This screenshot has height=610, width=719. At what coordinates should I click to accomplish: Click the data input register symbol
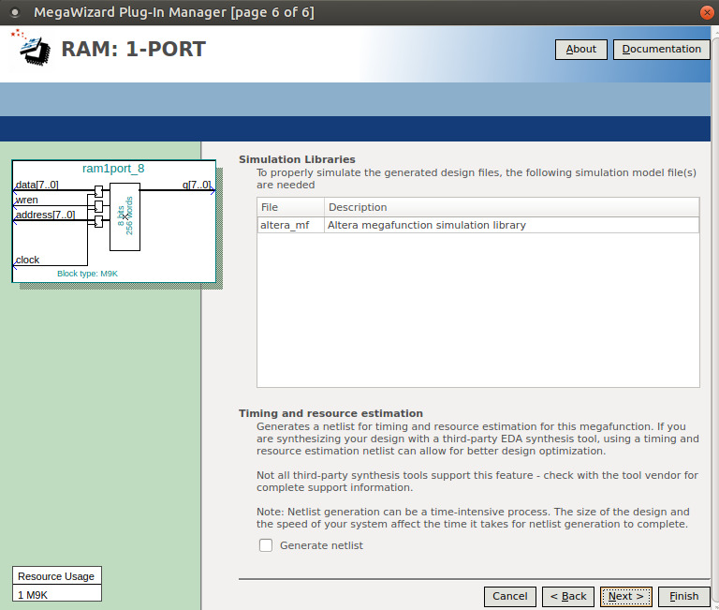tap(98, 191)
